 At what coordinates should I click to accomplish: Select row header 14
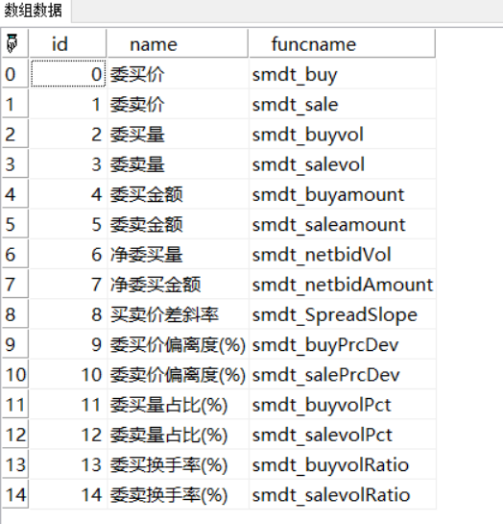point(15,495)
